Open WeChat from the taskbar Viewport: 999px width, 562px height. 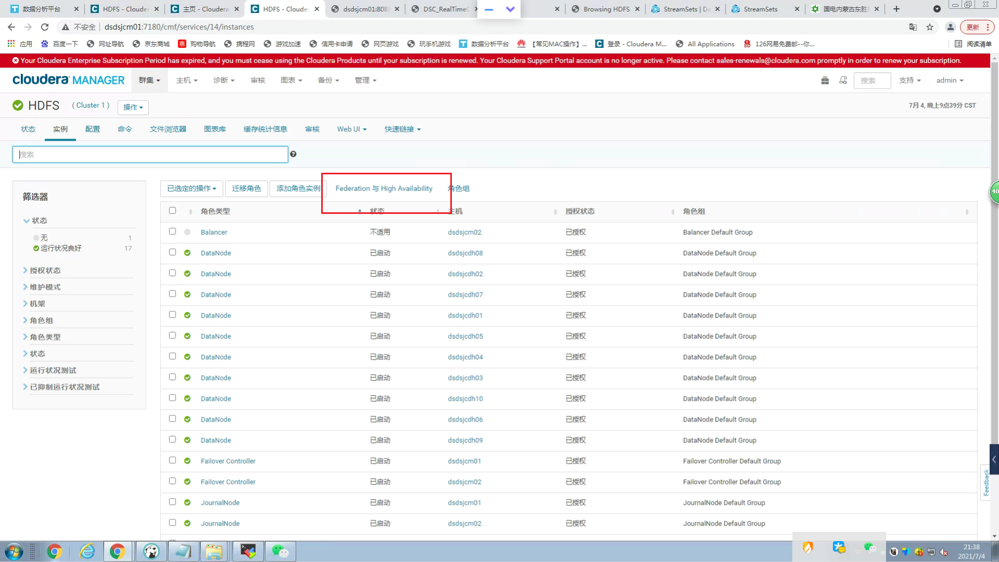[x=280, y=551]
